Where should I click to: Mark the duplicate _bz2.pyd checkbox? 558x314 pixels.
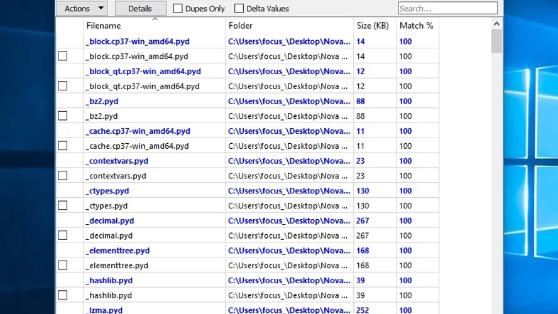click(63, 116)
